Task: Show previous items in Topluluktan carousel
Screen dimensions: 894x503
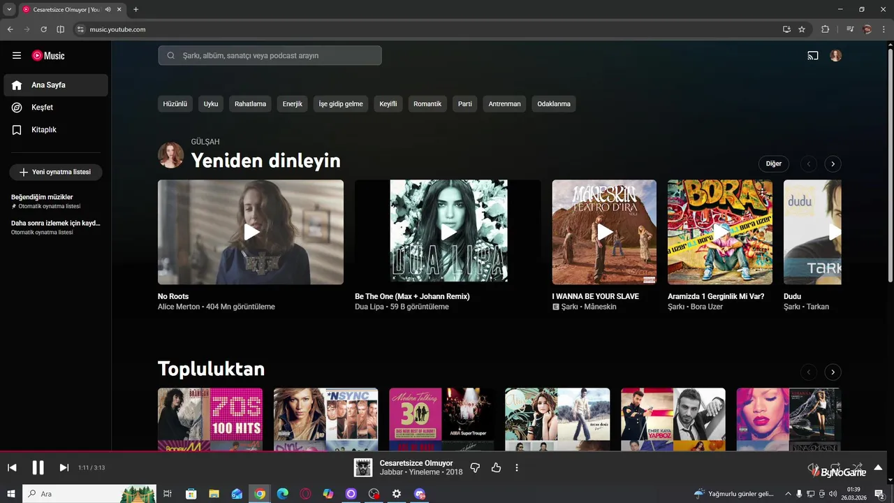Action: click(x=809, y=372)
